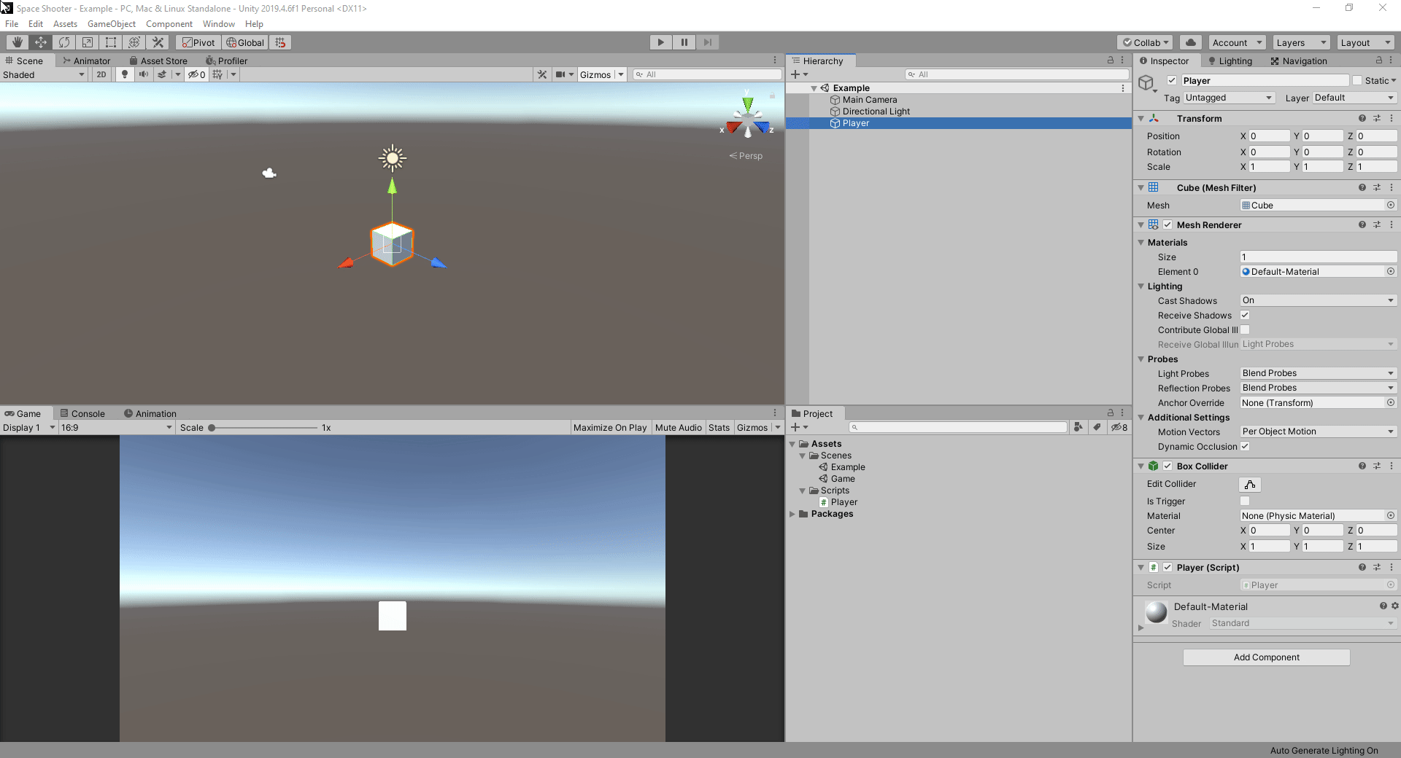Click the Pause button

tap(684, 42)
